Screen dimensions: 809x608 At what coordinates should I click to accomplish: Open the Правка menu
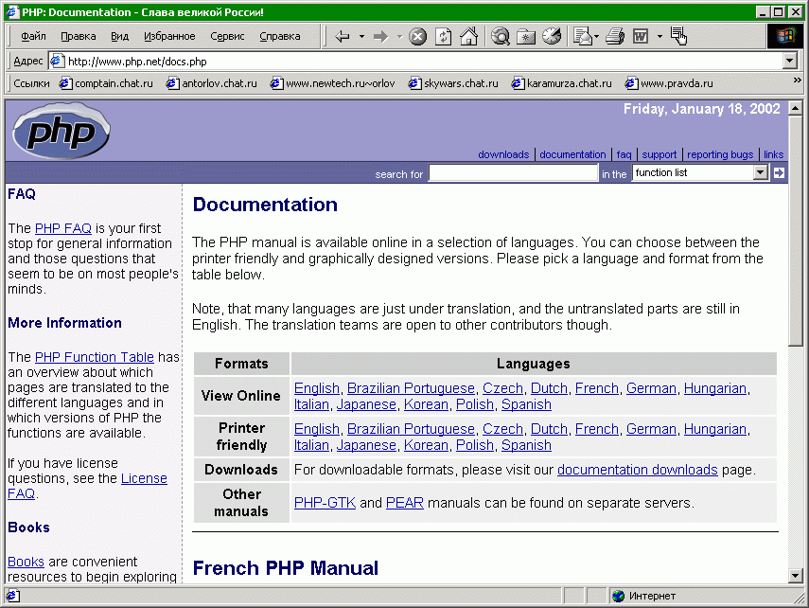pyautogui.click(x=78, y=36)
